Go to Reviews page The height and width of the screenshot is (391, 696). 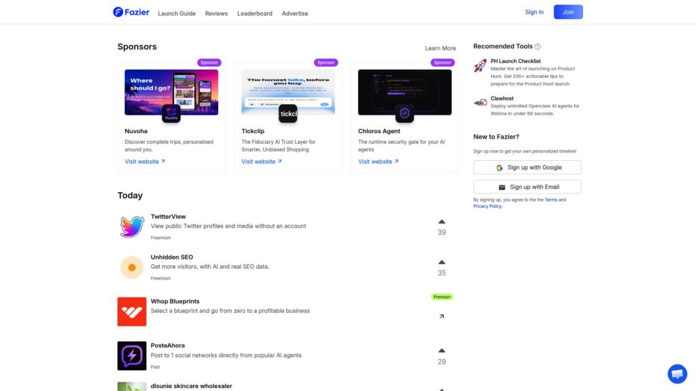pos(216,14)
